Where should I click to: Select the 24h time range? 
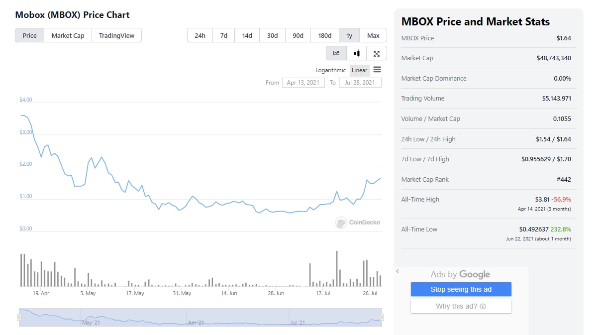pos(200,35)
